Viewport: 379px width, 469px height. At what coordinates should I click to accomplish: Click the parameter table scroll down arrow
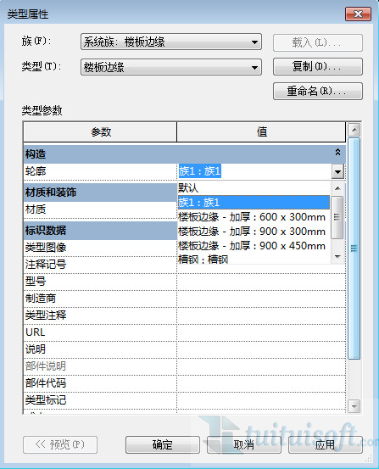(354, 406)
